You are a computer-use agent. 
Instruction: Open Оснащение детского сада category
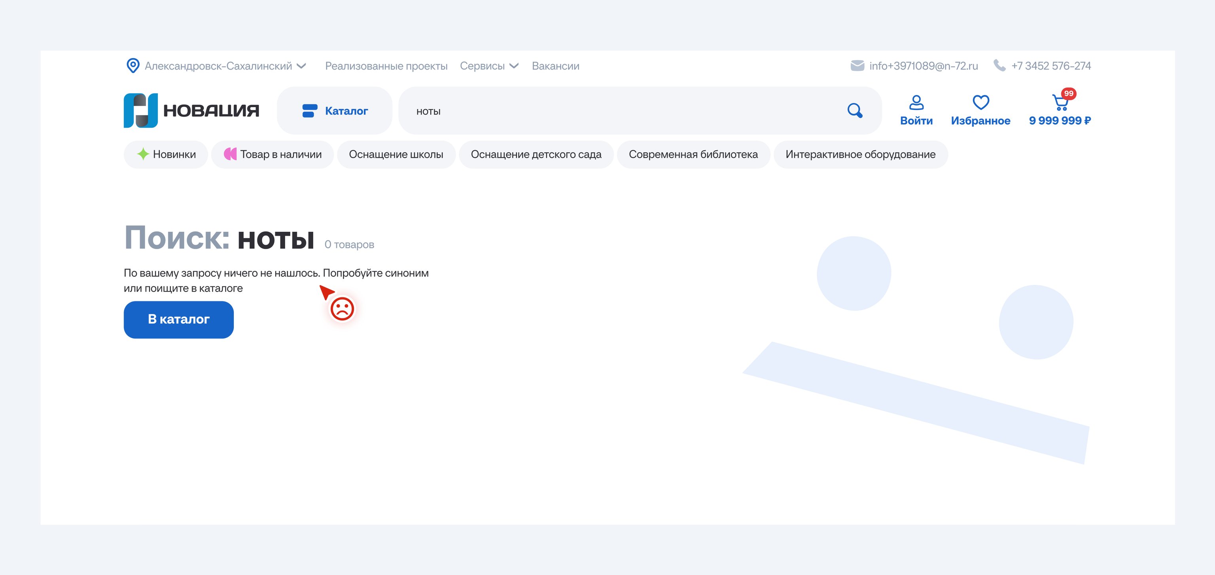(536, 154)
